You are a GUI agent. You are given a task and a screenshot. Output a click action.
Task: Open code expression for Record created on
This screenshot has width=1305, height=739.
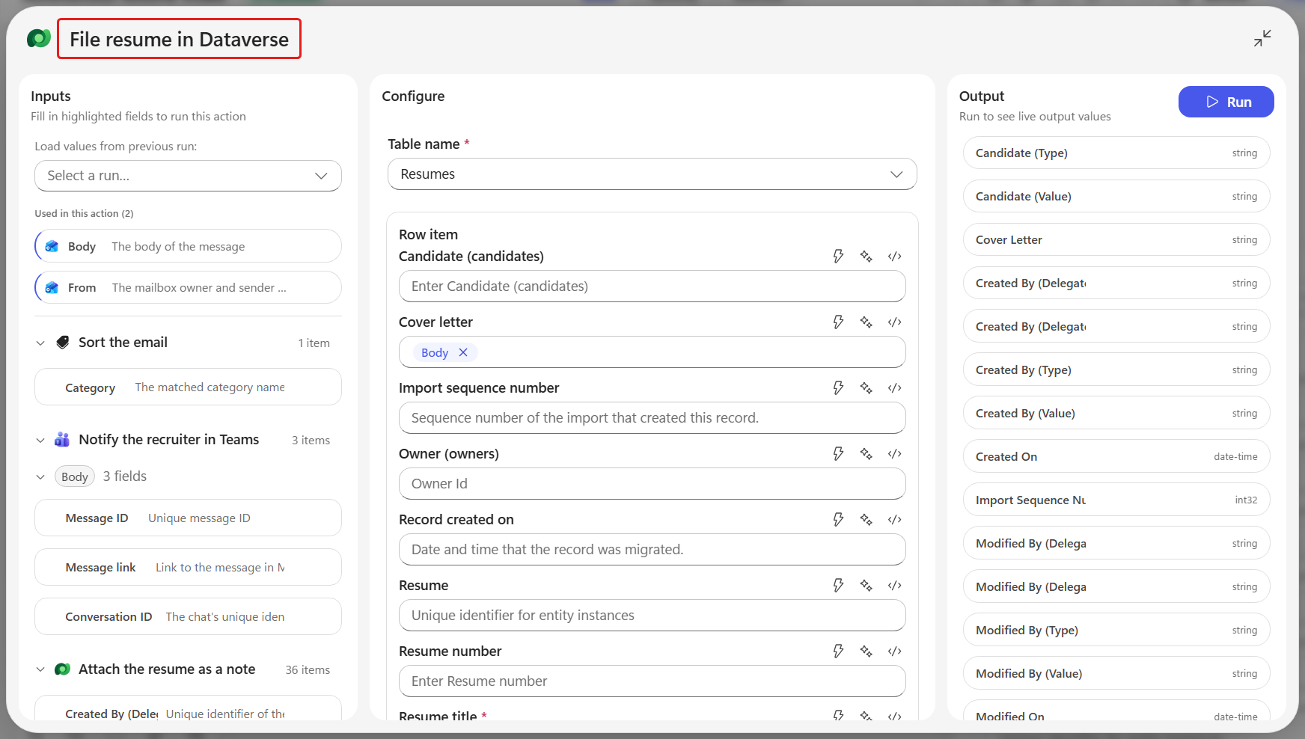pos(894,520)
